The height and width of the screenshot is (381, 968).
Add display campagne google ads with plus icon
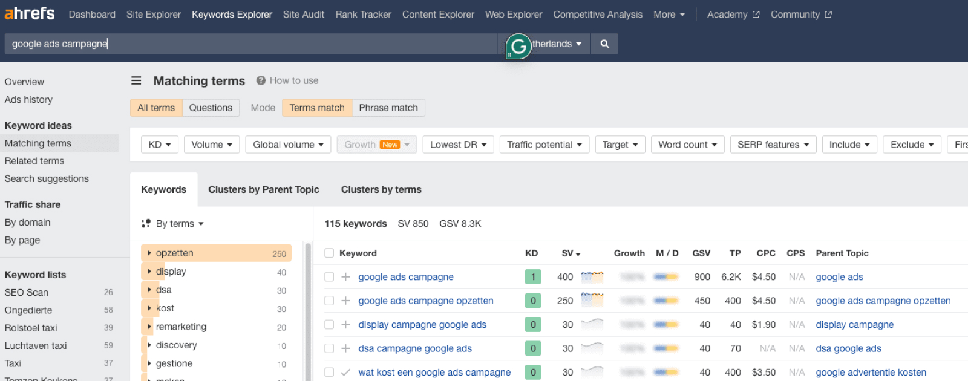pyautogui.click(x=345, y=324)
